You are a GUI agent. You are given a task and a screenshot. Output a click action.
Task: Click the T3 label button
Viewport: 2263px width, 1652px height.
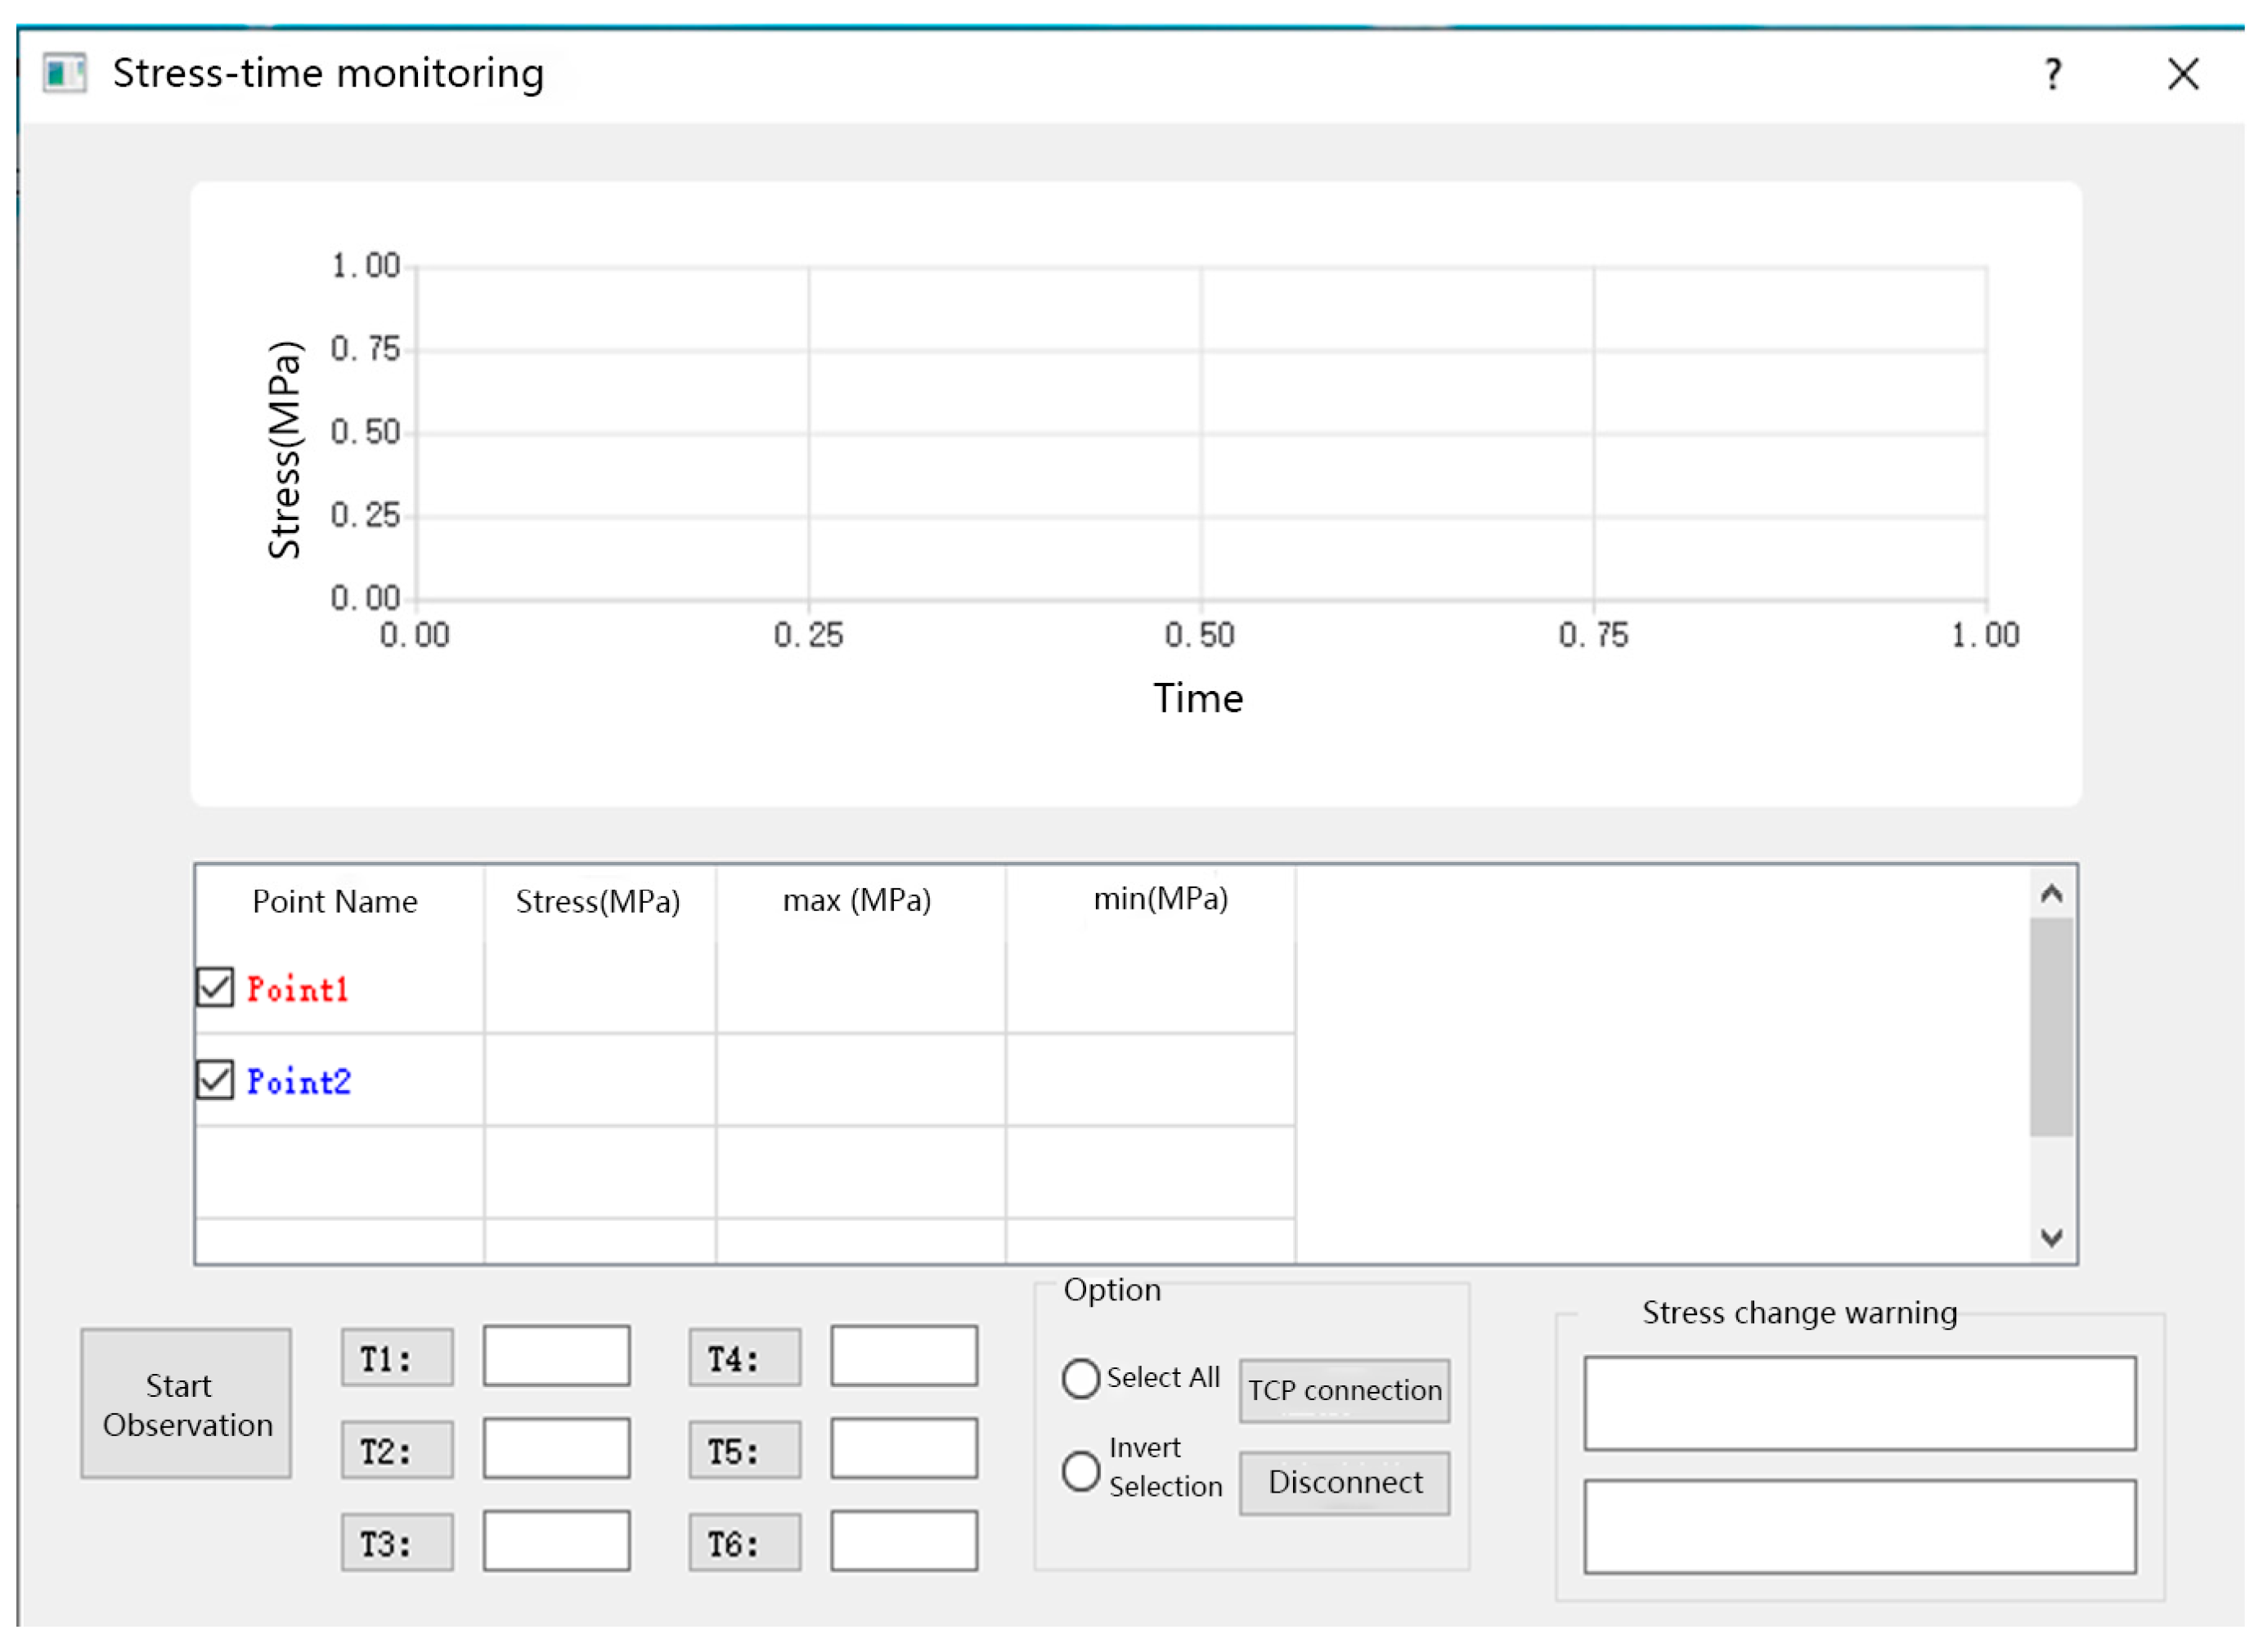point(397,1542)
